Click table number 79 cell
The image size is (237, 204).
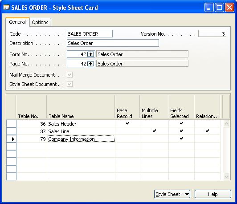(32, 139)
